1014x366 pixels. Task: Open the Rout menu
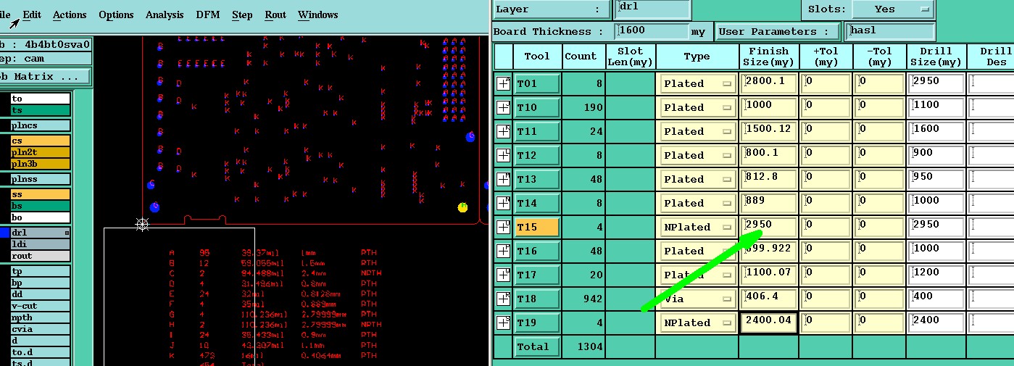[275, 14]
